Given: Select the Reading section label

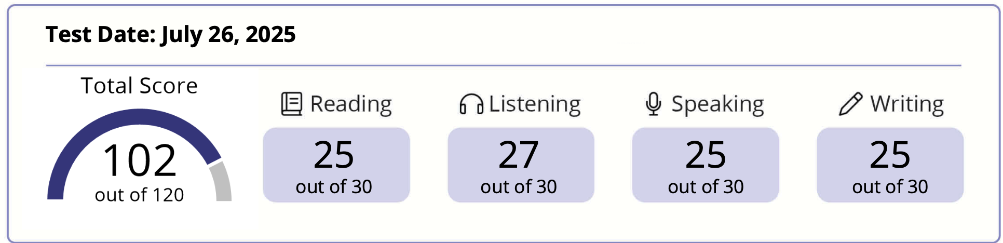Looking at the screenshot, I should pos(350,104).
